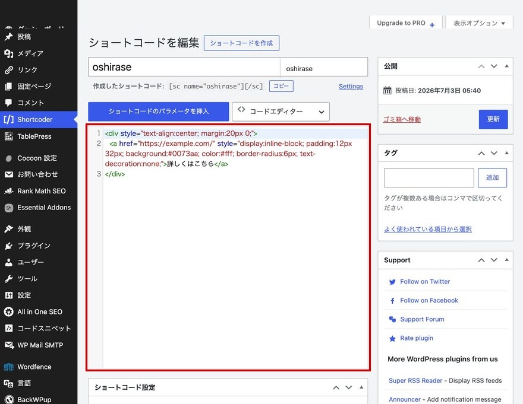523x404 pixels.
Task: Open Super RSS Reader link
Action: pyautogui.click(x=415, y=380)
